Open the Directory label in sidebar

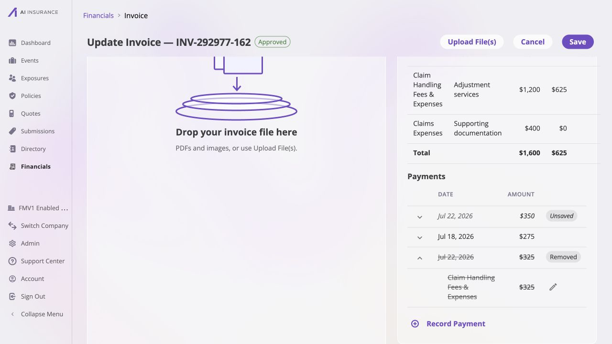(33, 149)
